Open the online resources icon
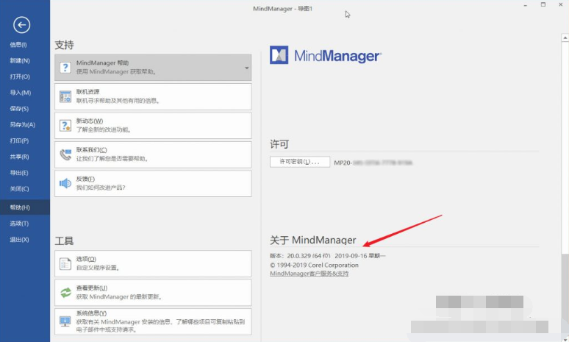This screenshot has height=342, width=569. (x=65, y=96)
